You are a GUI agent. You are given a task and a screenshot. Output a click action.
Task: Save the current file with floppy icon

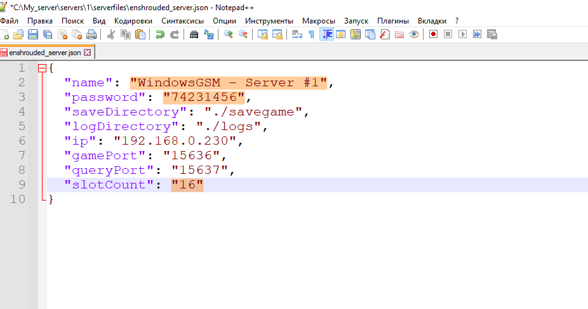click(x=33, y=34)
